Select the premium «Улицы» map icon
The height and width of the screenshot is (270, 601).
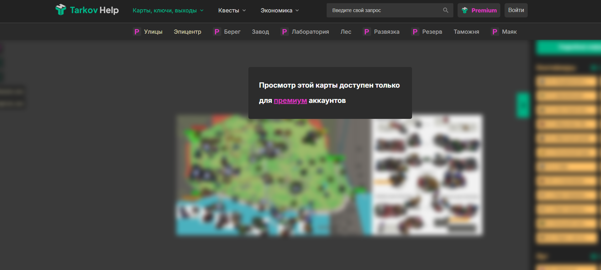(137, 32)
